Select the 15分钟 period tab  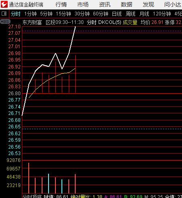[63, 14]
